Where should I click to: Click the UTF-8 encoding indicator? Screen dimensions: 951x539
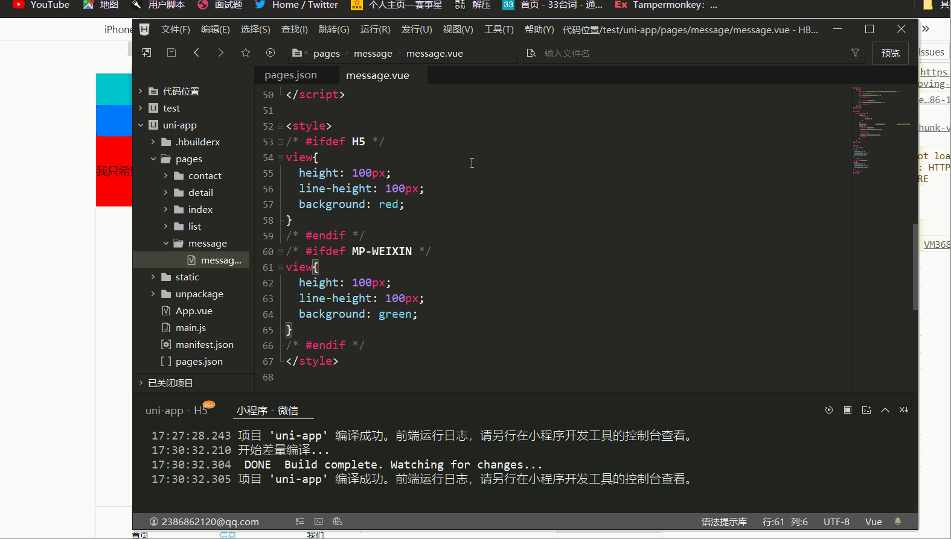point(836,522)
